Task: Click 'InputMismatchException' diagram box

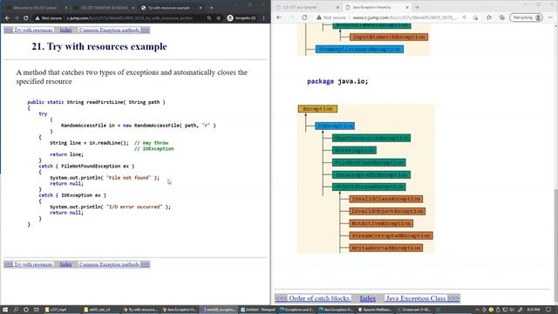Action: tap(389, 37)
